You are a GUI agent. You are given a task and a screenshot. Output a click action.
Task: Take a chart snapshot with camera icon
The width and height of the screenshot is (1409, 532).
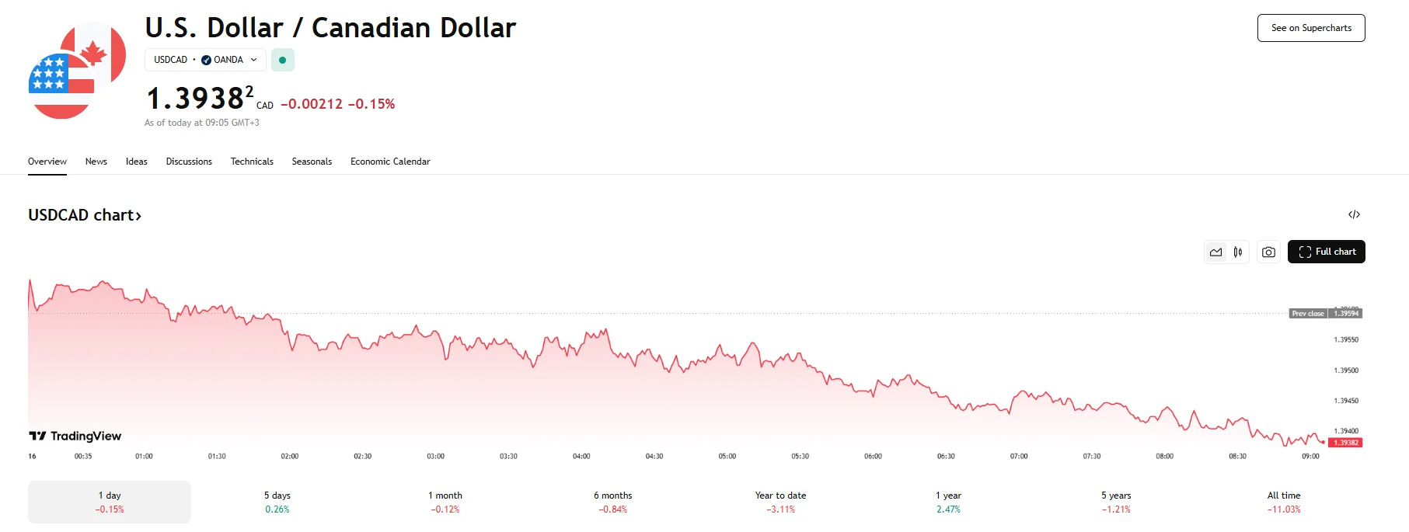tap(1268, 252)
